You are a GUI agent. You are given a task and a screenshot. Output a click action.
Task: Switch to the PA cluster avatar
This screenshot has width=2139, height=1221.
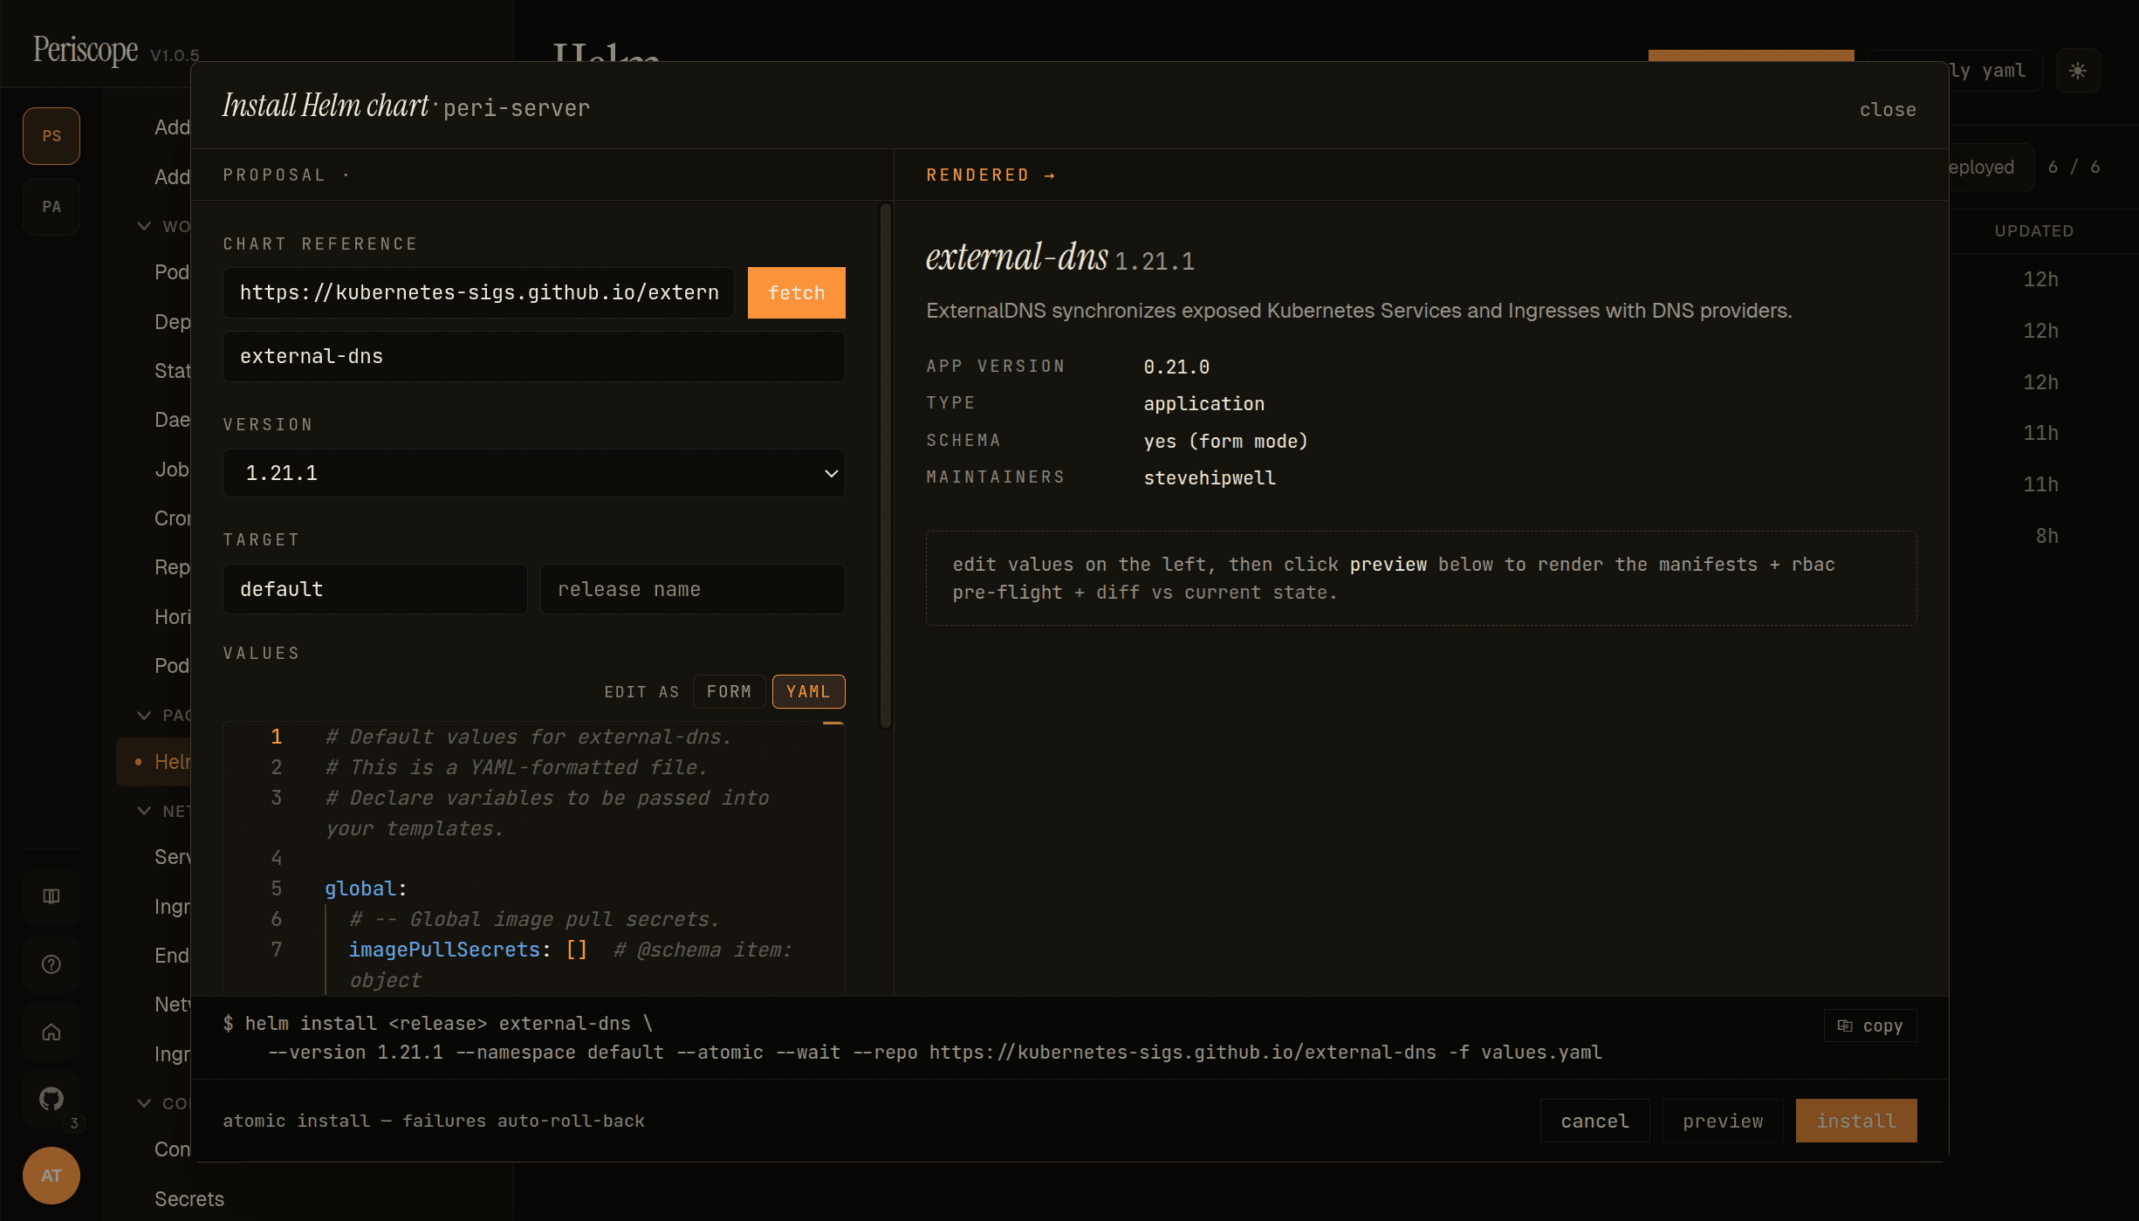click(x=51, y=207)
